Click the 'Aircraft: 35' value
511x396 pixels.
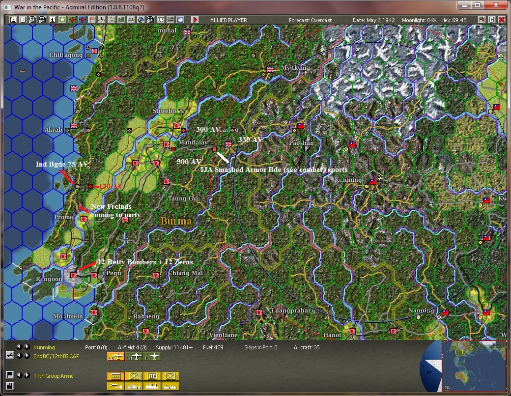[x=306, y=347]
